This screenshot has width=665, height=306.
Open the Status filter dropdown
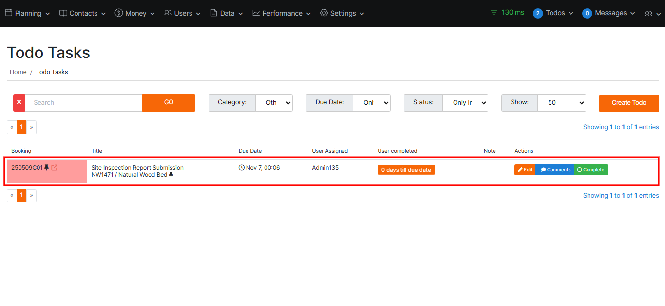465,103
